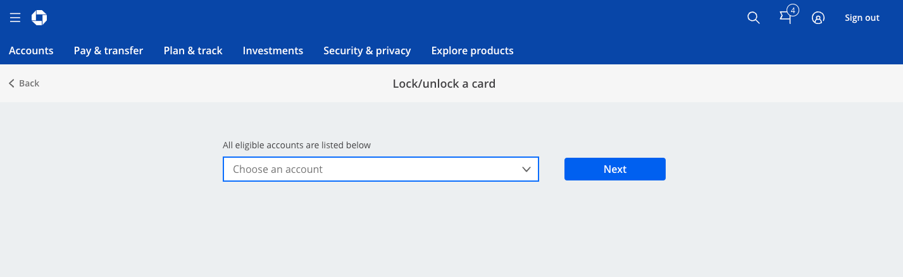The height and width of the screenshot is (277, 903).
Task: Click the left chevron beside Back
Action: pos(11,83)
